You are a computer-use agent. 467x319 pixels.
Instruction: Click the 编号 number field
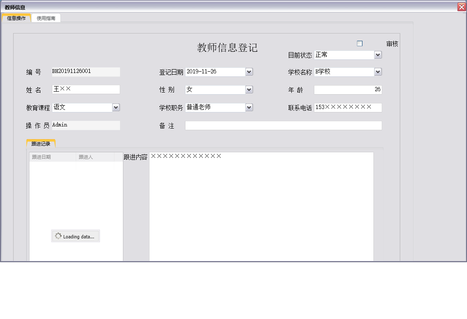point(86,71)
